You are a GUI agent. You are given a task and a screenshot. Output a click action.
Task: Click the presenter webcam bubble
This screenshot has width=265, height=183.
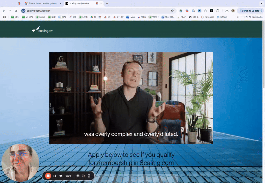(20, 163)
